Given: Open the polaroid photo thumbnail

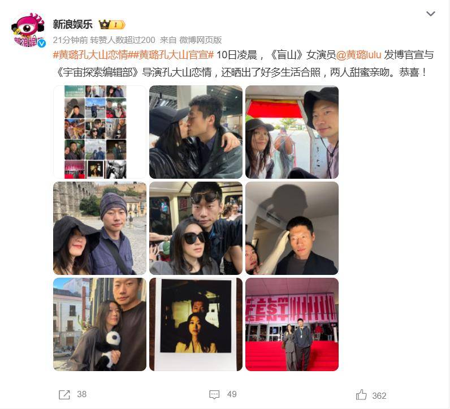Looking at the screenshot, I should (x=196, y=324).
